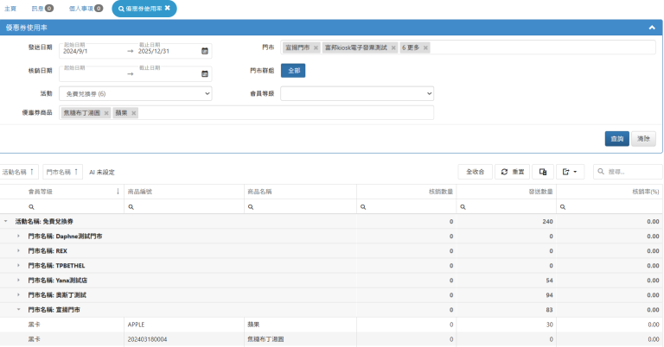The image size is (664, 347).
Task: Close the 優惠券使用率 tab
Action: coord(167,9)
